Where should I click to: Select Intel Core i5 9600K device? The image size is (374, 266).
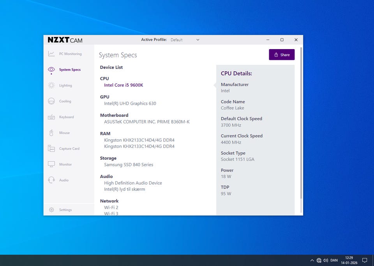click(123, 85)
